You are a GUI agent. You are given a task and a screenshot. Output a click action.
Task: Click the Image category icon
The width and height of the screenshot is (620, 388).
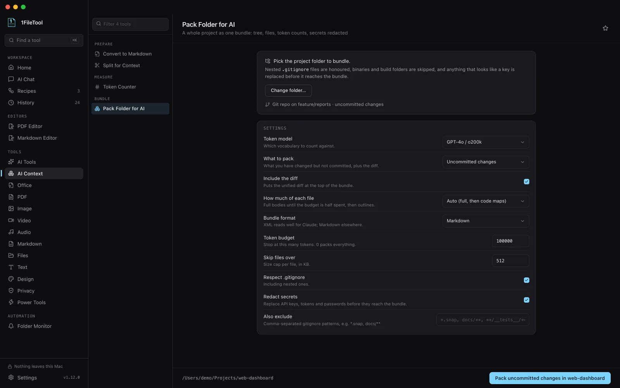click(x=11, y=208)
